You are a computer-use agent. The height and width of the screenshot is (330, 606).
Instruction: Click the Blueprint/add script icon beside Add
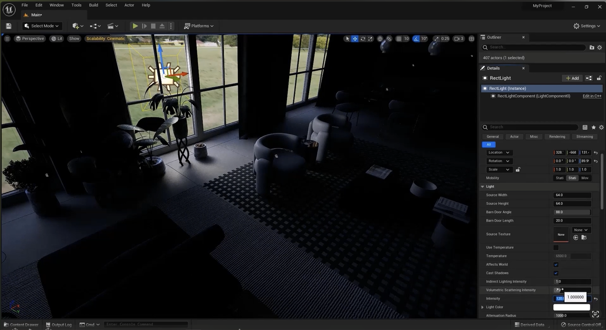point(588,78)
